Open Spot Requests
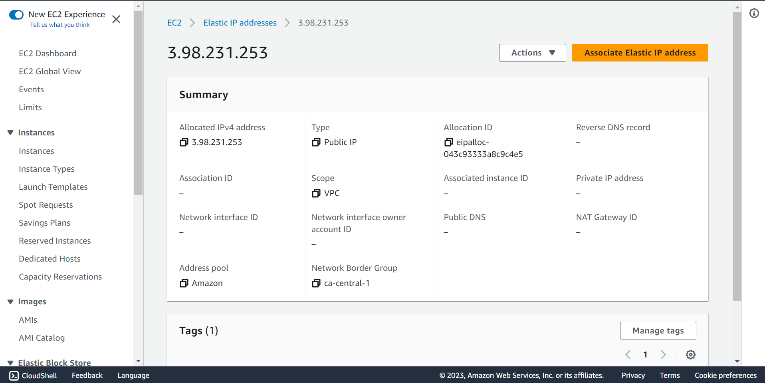Viewport: 765px width, 383px height. coord(46,205)
